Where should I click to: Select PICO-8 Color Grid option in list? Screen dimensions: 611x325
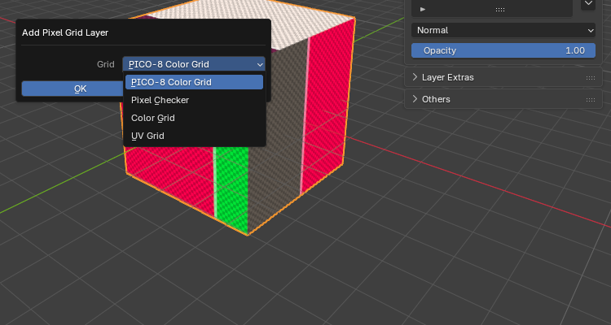[x=194, y=82]
